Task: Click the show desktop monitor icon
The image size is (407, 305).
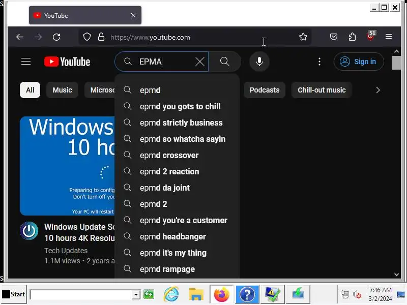Action: (x=401, y=294)
